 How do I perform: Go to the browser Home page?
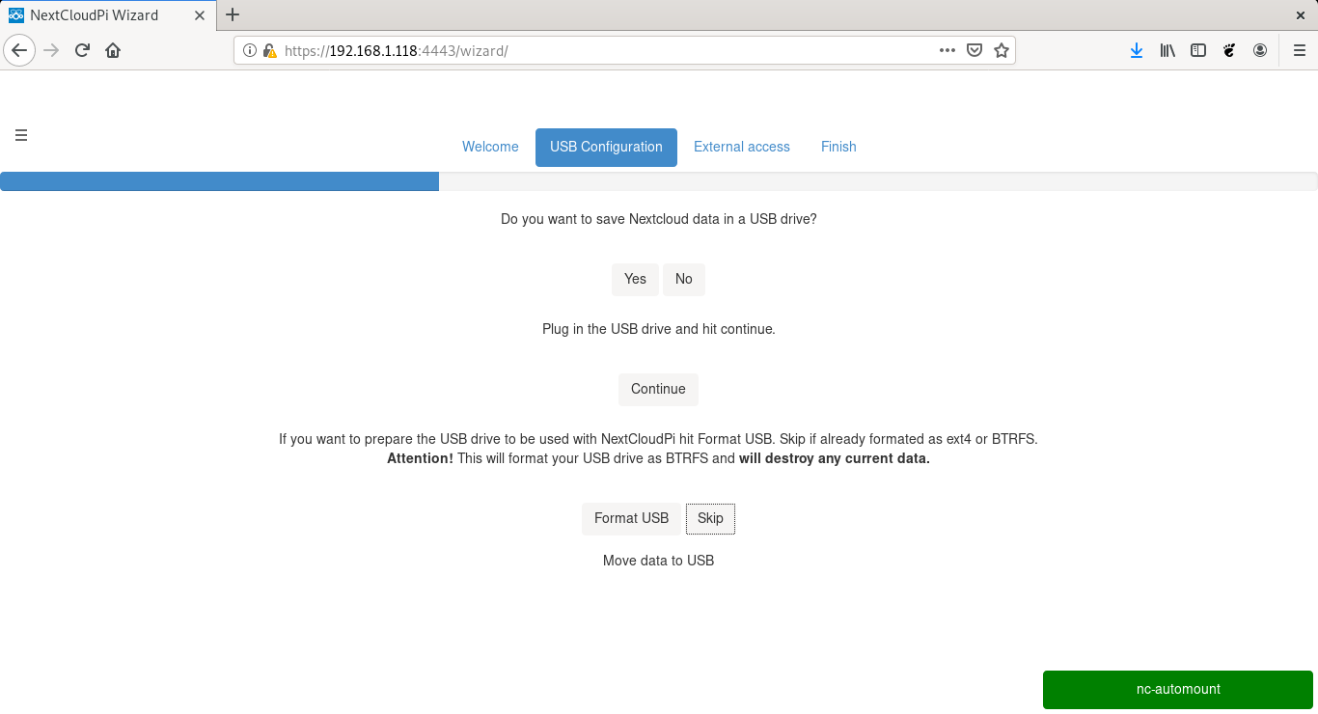point(113,50)
